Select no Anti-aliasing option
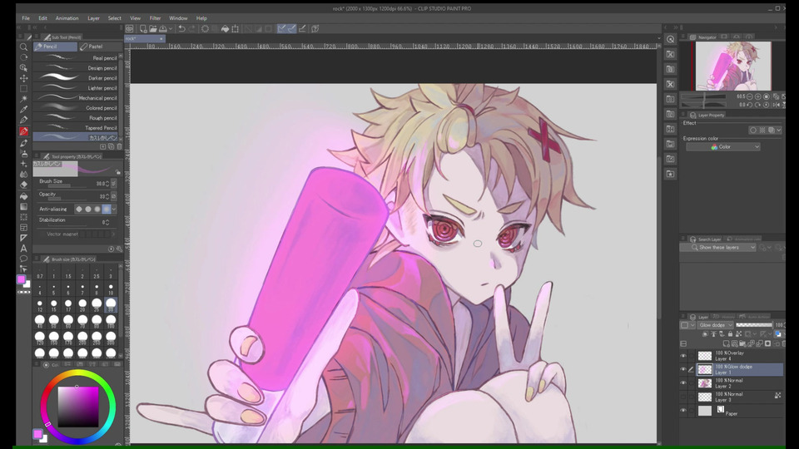Viewport: 799px width, 449px height. coord(79,210)
